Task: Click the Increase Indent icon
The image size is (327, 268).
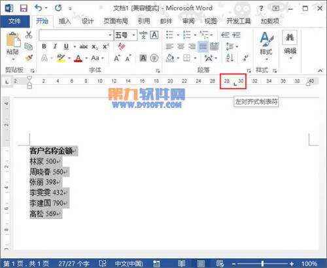Action: click(236, 35)
